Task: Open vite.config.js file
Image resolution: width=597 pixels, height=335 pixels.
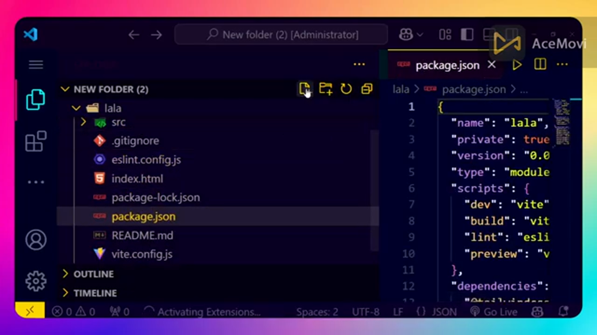Action: coord(142,255)
